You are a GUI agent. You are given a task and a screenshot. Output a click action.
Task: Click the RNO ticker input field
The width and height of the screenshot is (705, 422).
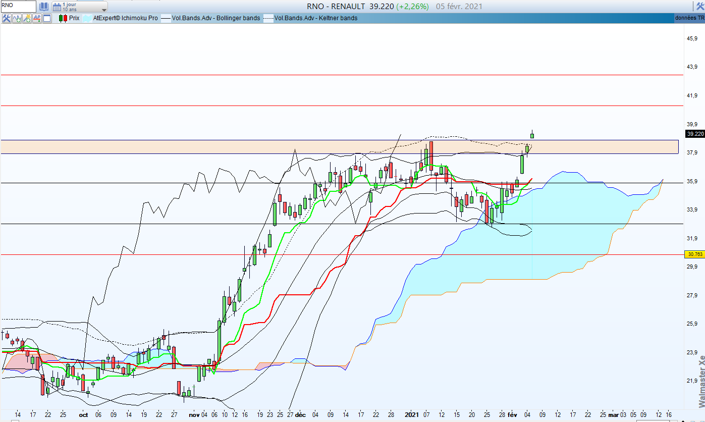pyautogui.click(x=18, y=7)
